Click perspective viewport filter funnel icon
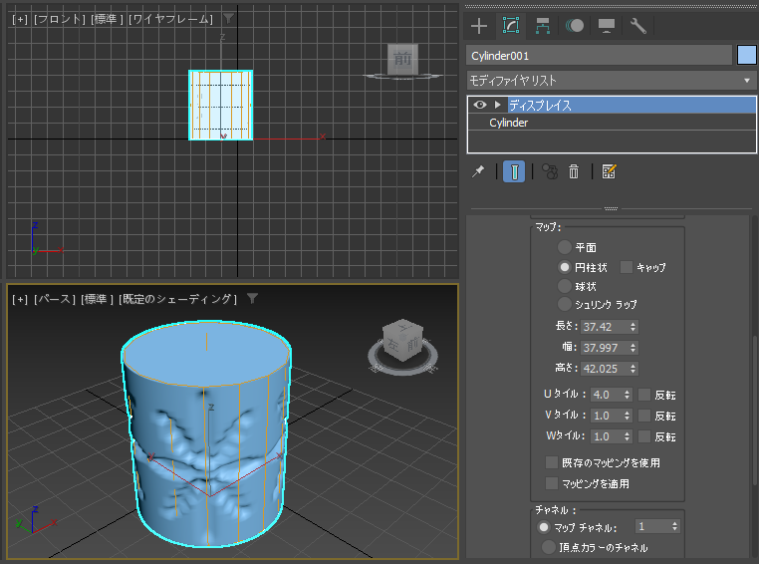 pyautogui.click(x=252, y=299)
